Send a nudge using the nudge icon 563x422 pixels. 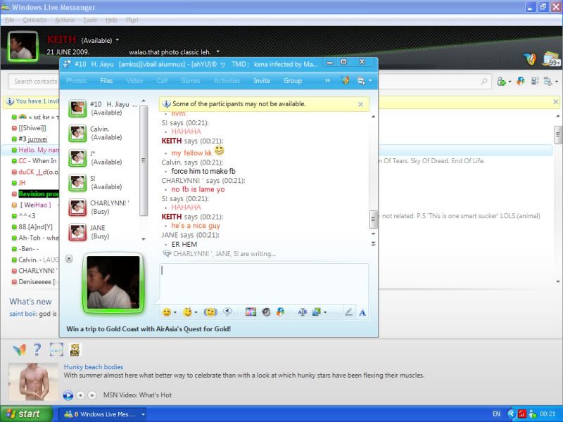210,312
